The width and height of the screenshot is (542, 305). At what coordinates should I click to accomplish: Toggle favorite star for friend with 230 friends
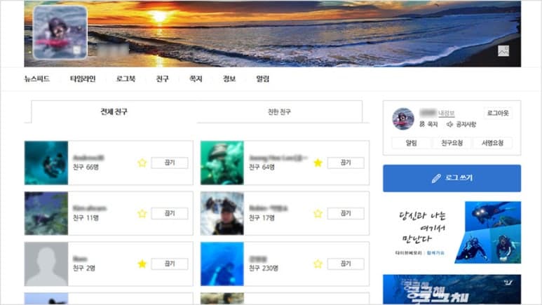tap(318, 264)
